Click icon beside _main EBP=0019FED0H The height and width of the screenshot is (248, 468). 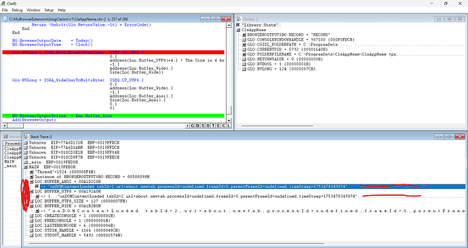click(x=26, y=162)
